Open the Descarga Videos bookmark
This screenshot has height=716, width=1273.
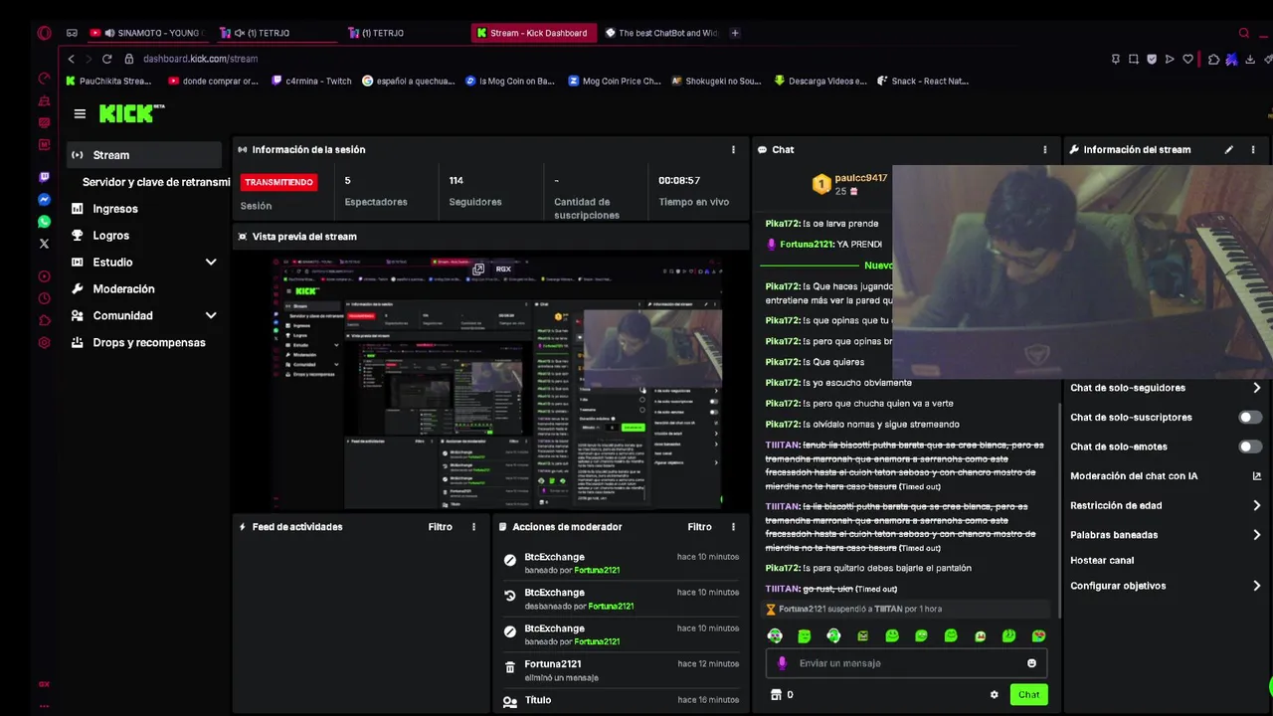[820, 82]
